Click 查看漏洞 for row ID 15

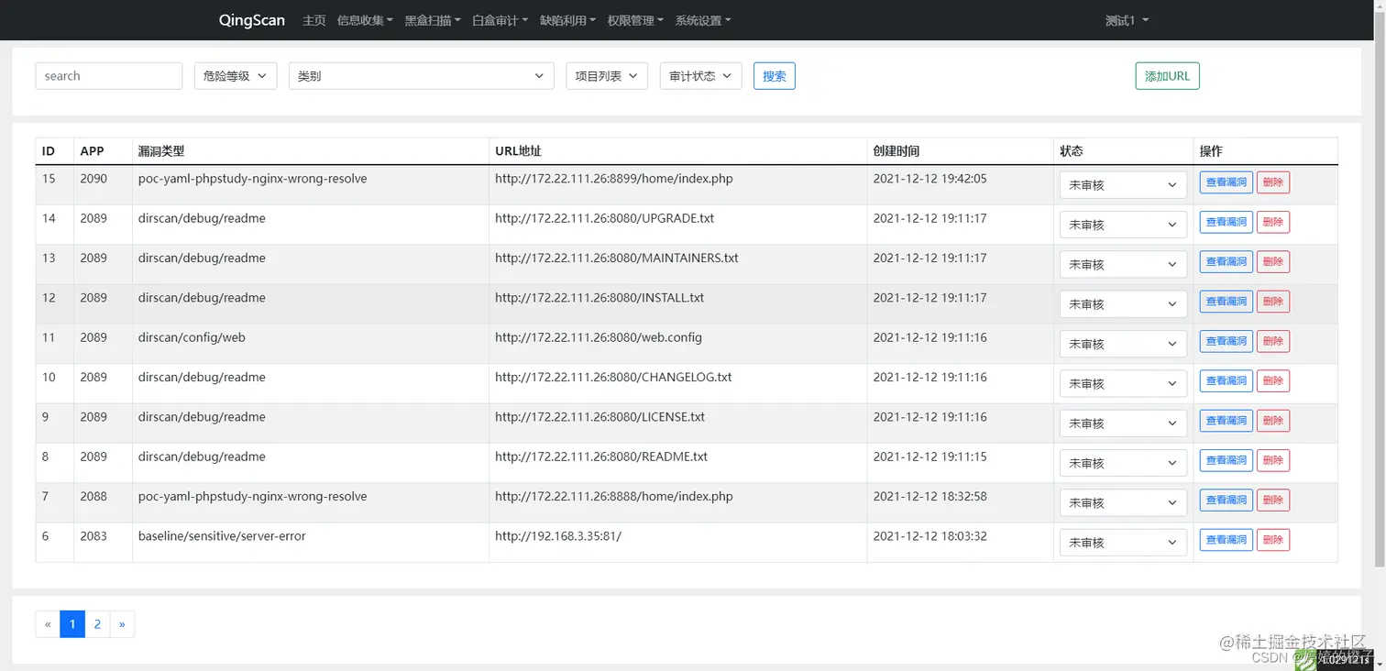pyautogui.click(x=1226, y=182)
